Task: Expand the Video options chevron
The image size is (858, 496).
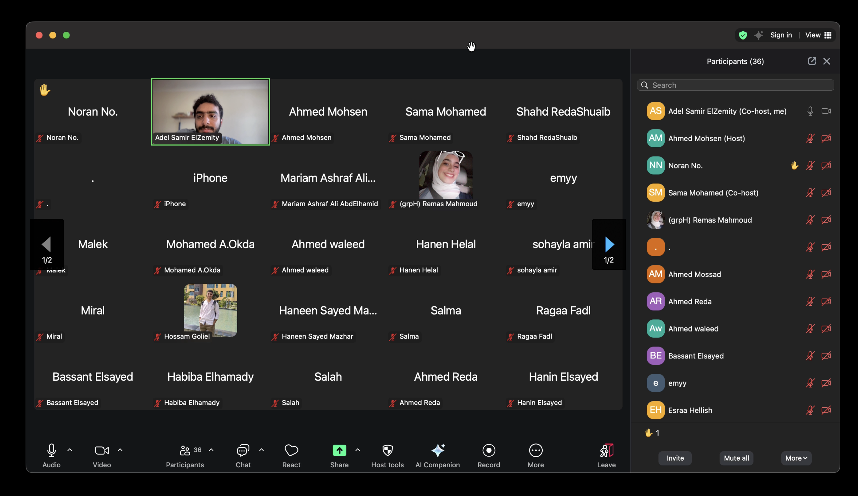Action: click(x=120, y=450)
